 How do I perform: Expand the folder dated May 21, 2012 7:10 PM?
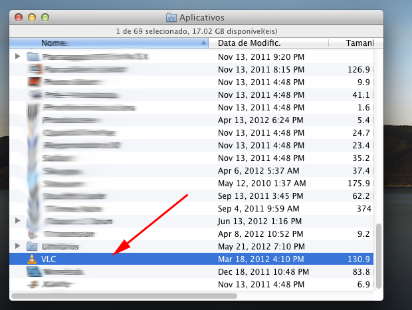pos(17,246)
